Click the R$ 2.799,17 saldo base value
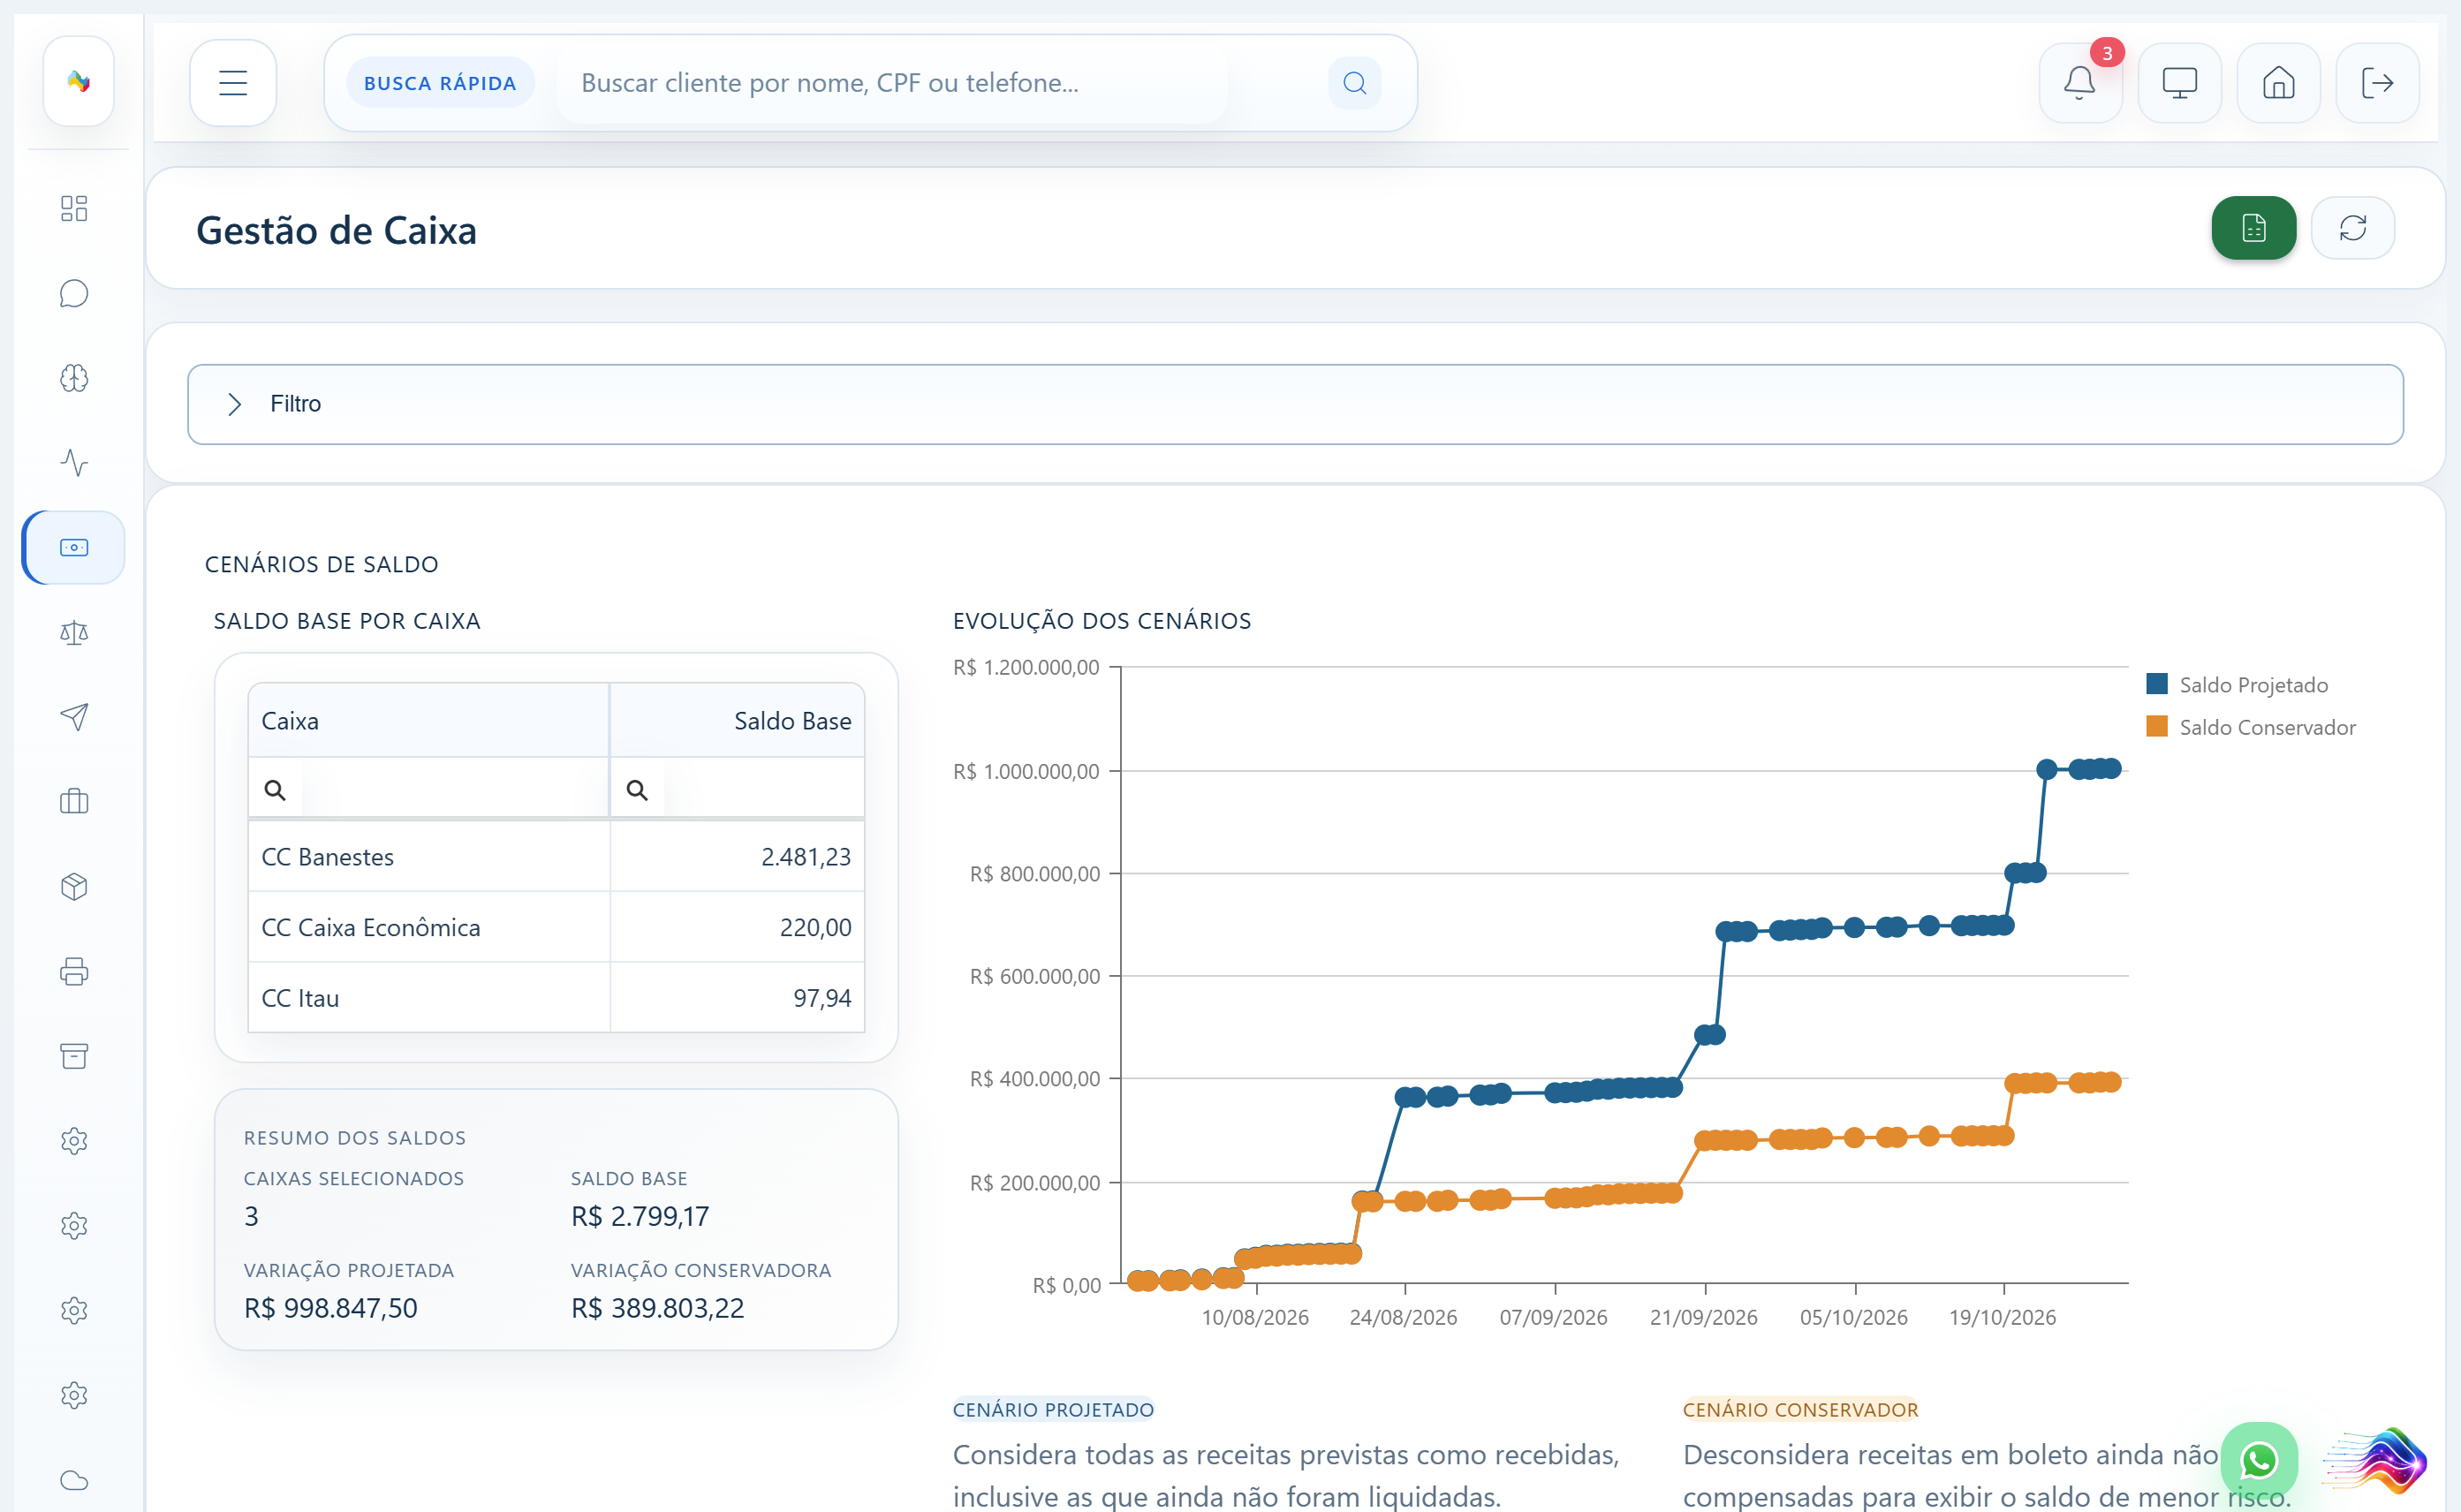 point(640,1216)
